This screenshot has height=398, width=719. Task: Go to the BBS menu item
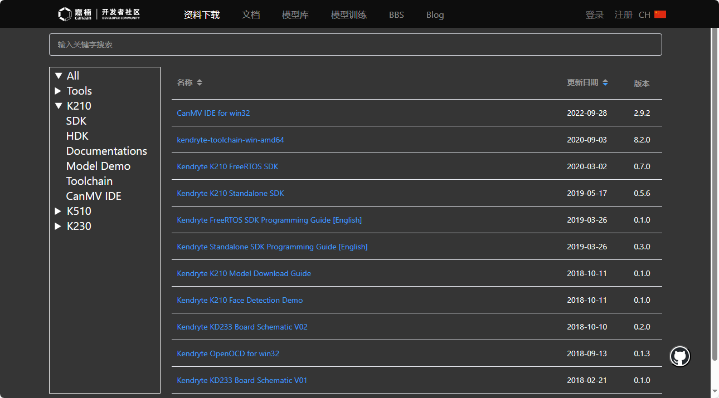click(396, 14)
